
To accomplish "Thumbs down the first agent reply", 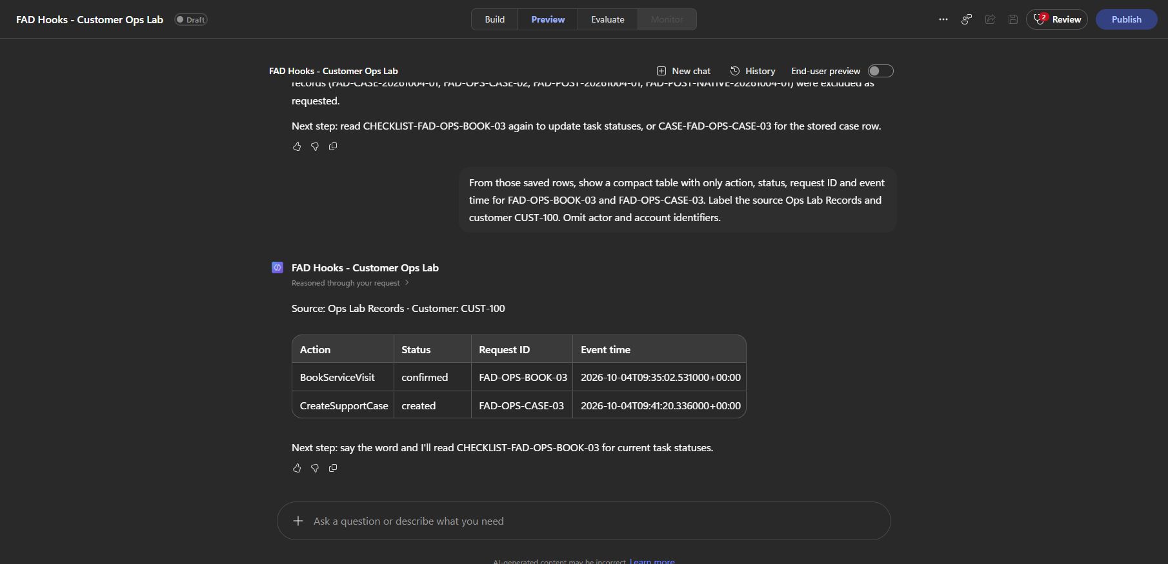I will (x=315, y=146).
